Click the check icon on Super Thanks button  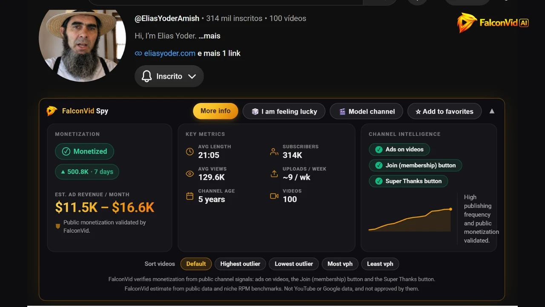[x=379, y=181]
